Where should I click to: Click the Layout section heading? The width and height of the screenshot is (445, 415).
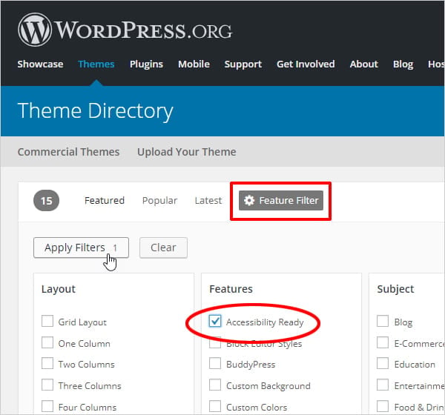pos(59,289)
